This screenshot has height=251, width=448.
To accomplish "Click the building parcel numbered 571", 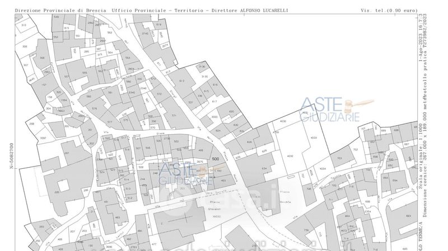I will [x=174, y=116].
